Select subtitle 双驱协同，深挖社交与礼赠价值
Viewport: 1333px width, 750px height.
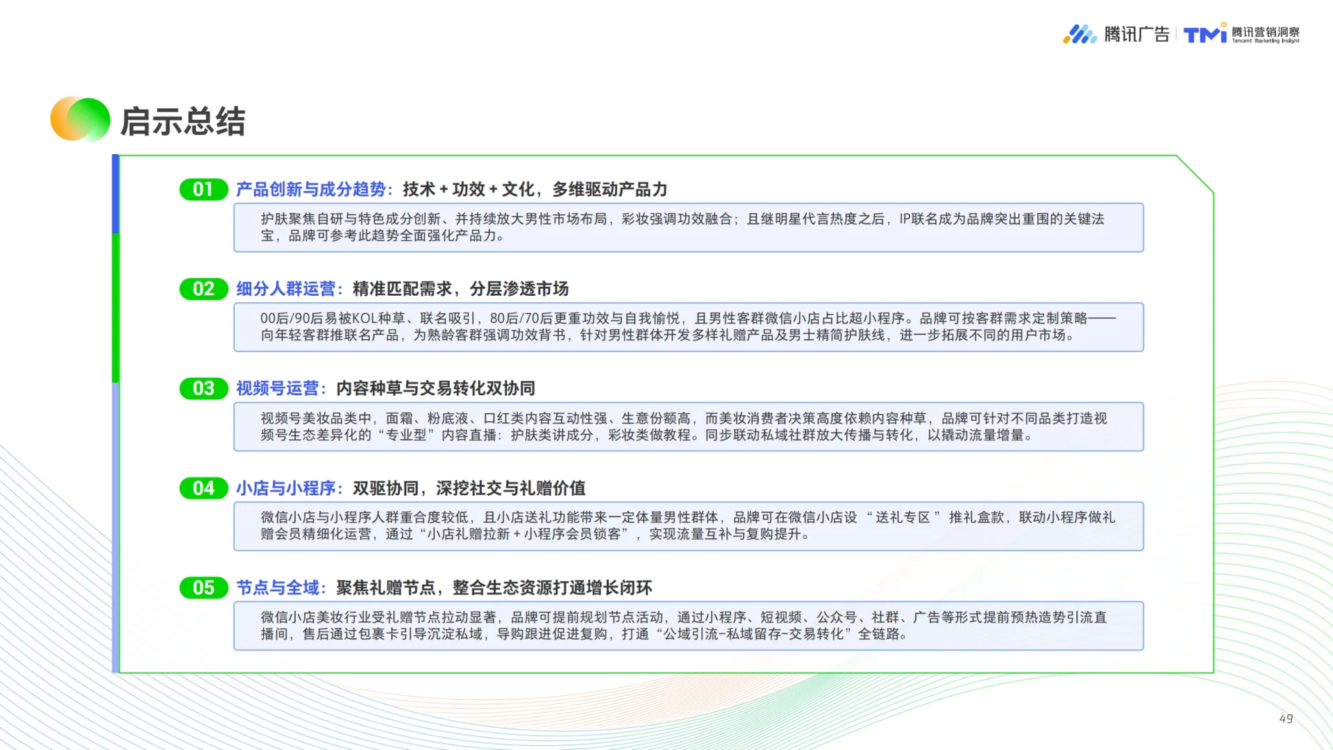click(x=469, y=488)
